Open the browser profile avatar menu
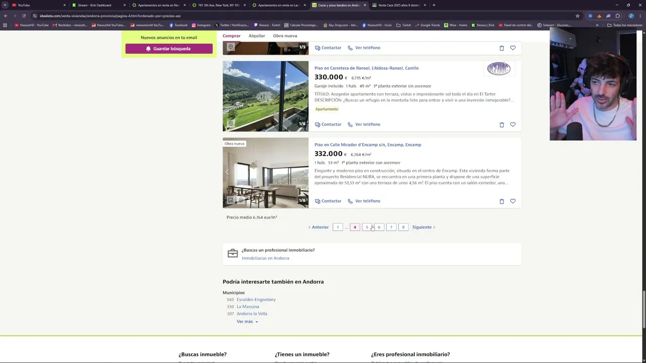Image resolution: width=646 pixels, height=363 pixels. tap(631, 16)
